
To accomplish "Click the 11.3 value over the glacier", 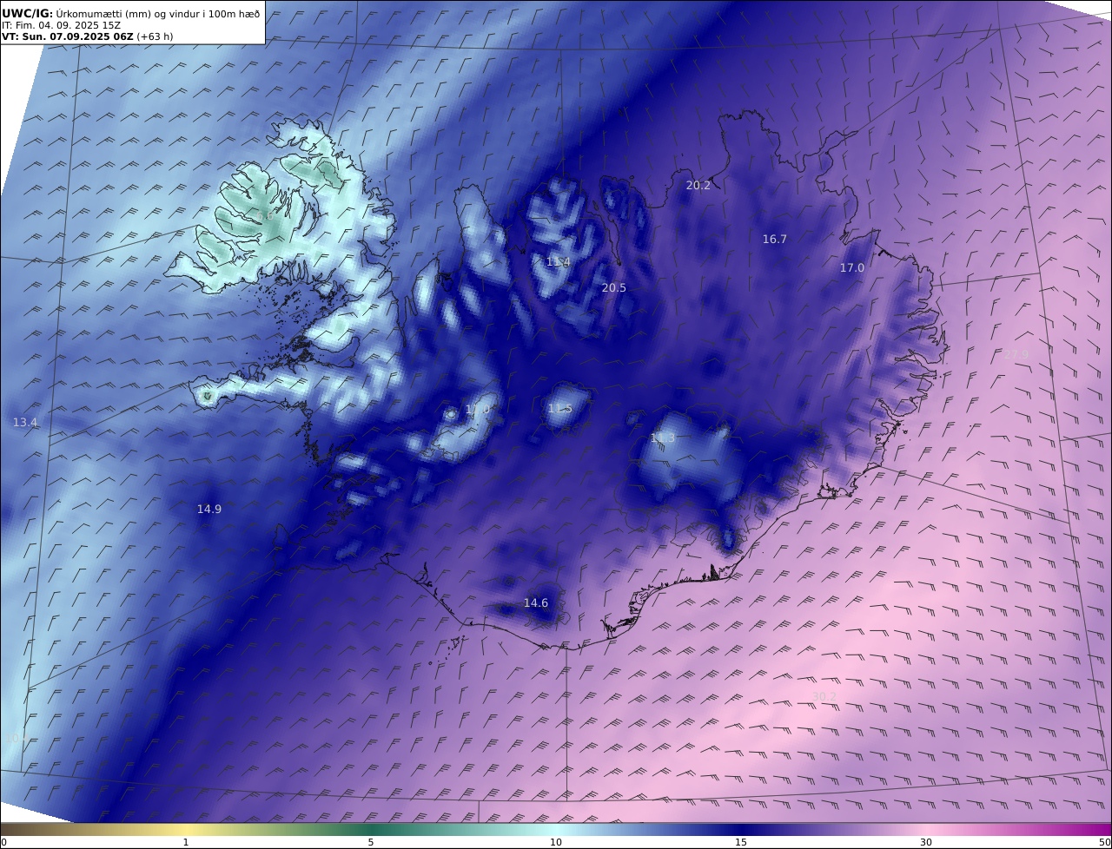I will (x=663, y=438).
